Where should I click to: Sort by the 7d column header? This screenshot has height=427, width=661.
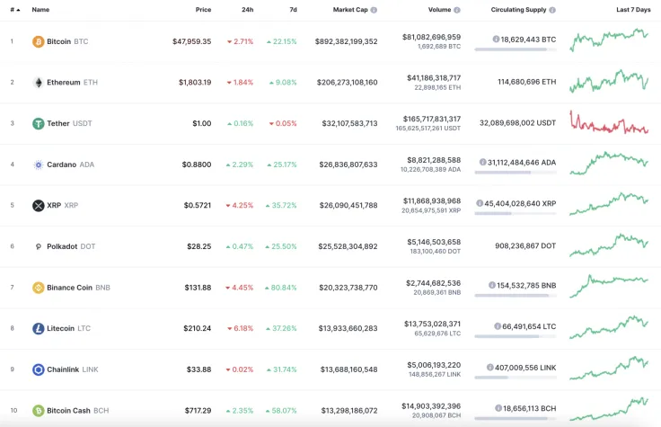pyautogui.click(x=293, y=10)
